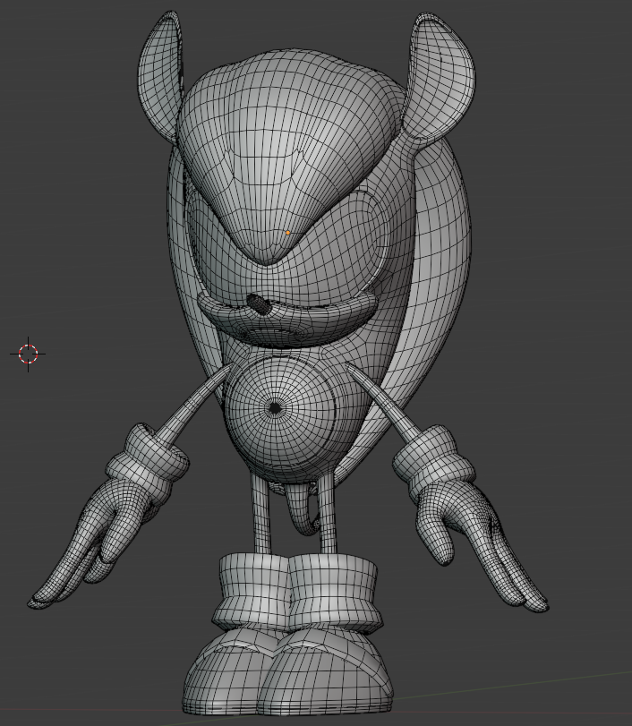Click the dark center hole of the belly sphere
The width and height of the screenshot is (632, 726).
275,408
